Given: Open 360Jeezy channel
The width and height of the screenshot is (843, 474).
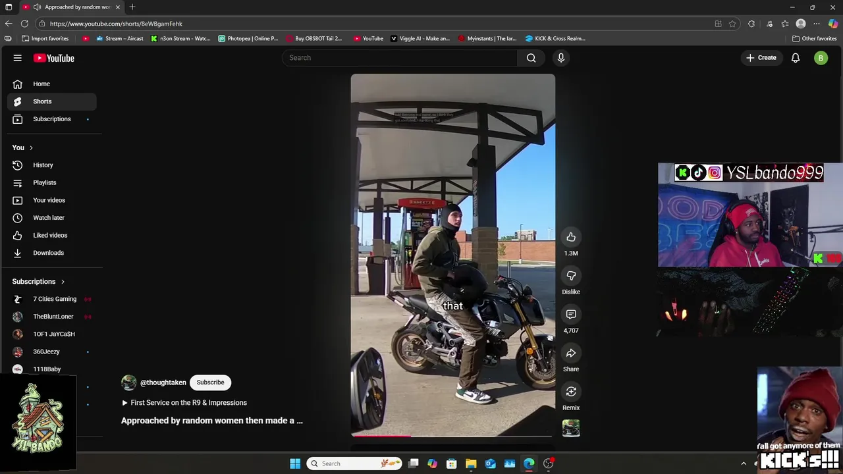Looking at the screenshot, I should [51, 352].
